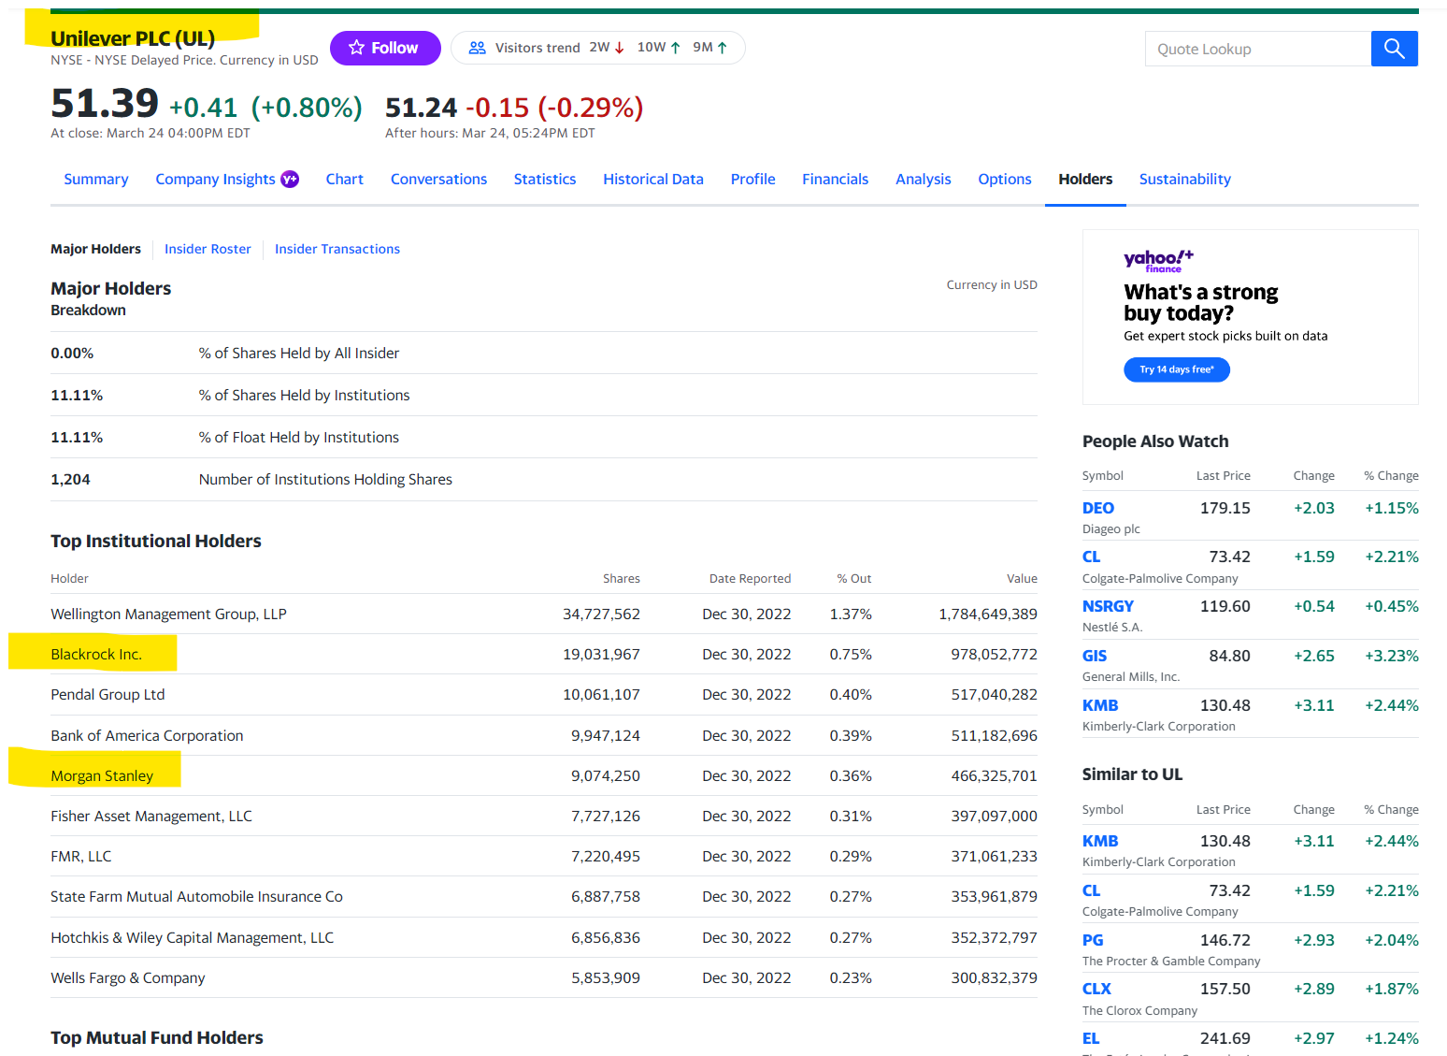Click the Blackrock Inc. holder row

(544, 654)
